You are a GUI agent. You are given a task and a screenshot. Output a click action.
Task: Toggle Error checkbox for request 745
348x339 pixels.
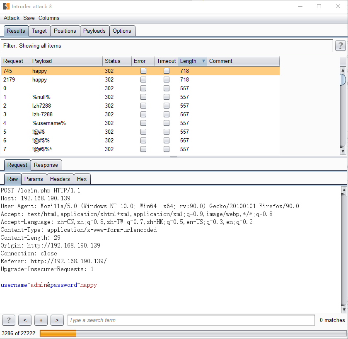[x=143, y=71]
